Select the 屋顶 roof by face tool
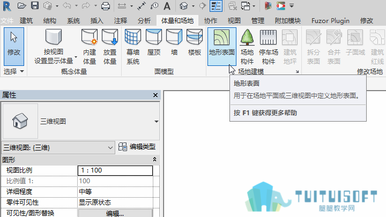 tap(154, 42)
